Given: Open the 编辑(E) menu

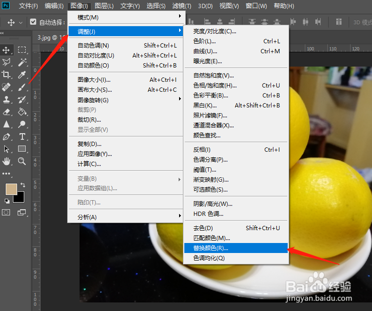Looking at the screenshot, I should coord(54,6).
